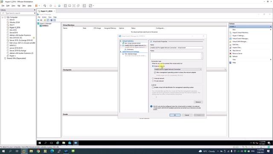Click the Hyper-V Settings action icon

pyautogui.click(x=230, y=36)
